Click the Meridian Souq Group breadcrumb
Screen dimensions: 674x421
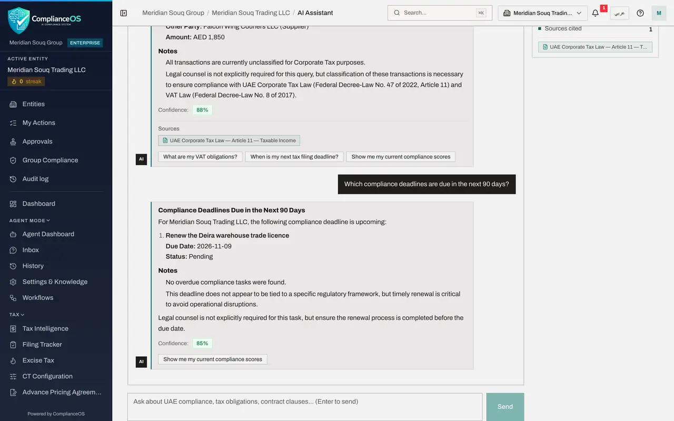(x=173, y=13)
